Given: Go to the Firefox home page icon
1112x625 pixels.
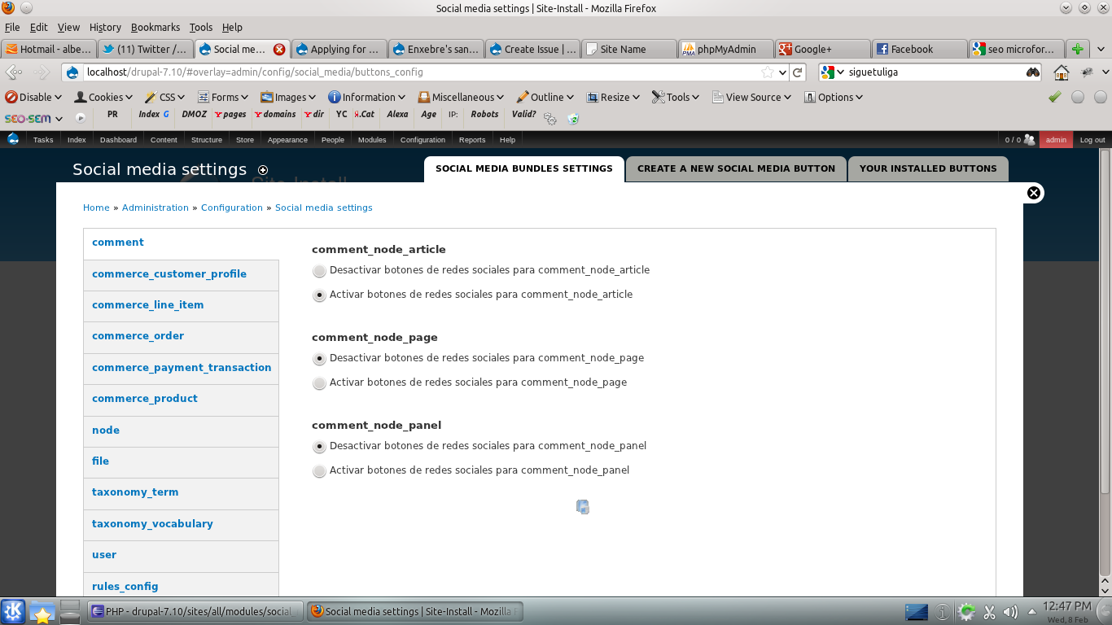Looking at the screenshot, I should 1062,72.
